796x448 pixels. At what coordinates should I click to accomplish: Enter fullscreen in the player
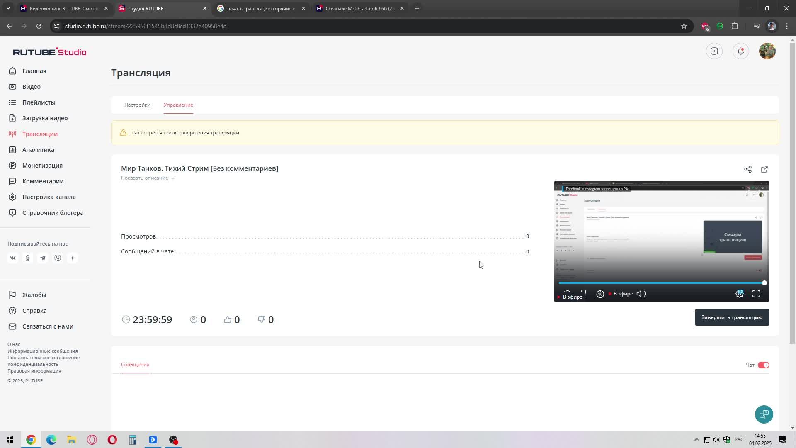[x=756, y=294]
